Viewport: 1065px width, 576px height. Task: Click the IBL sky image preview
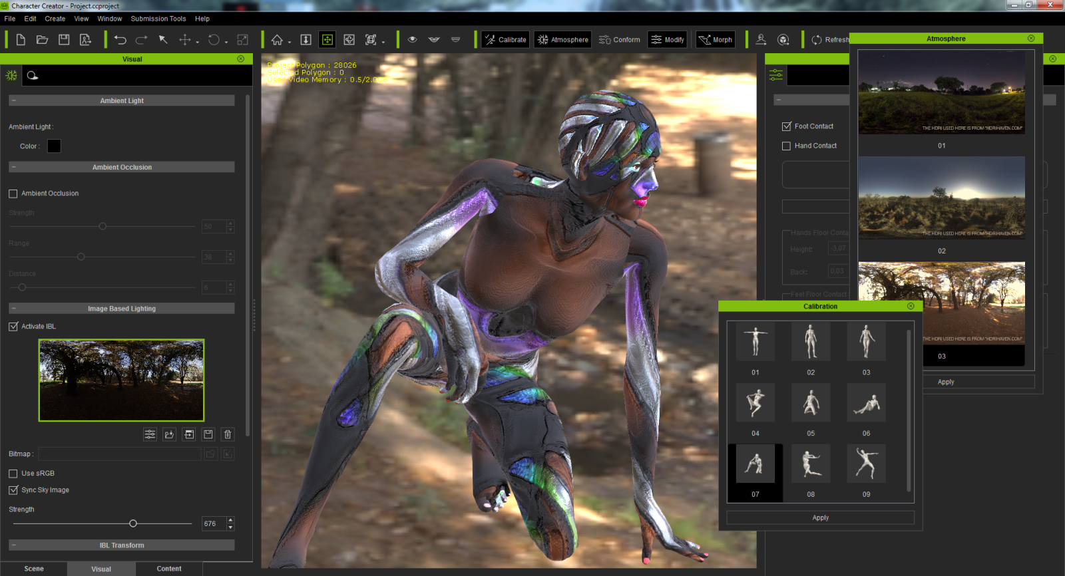pyautogui.click(x=121, y=380)
